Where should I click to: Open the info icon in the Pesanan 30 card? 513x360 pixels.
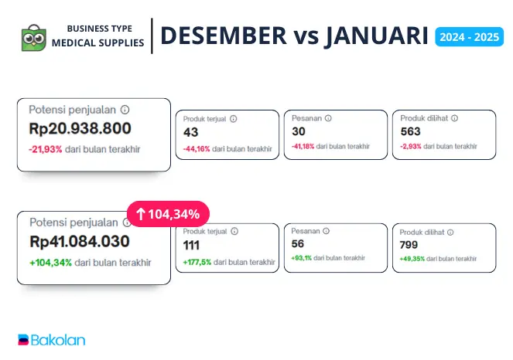pos(328,118)
